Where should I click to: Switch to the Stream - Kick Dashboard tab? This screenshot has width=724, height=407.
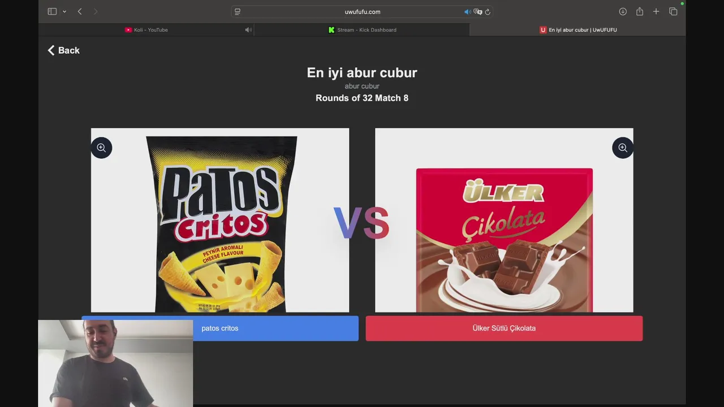click(362, 30)
